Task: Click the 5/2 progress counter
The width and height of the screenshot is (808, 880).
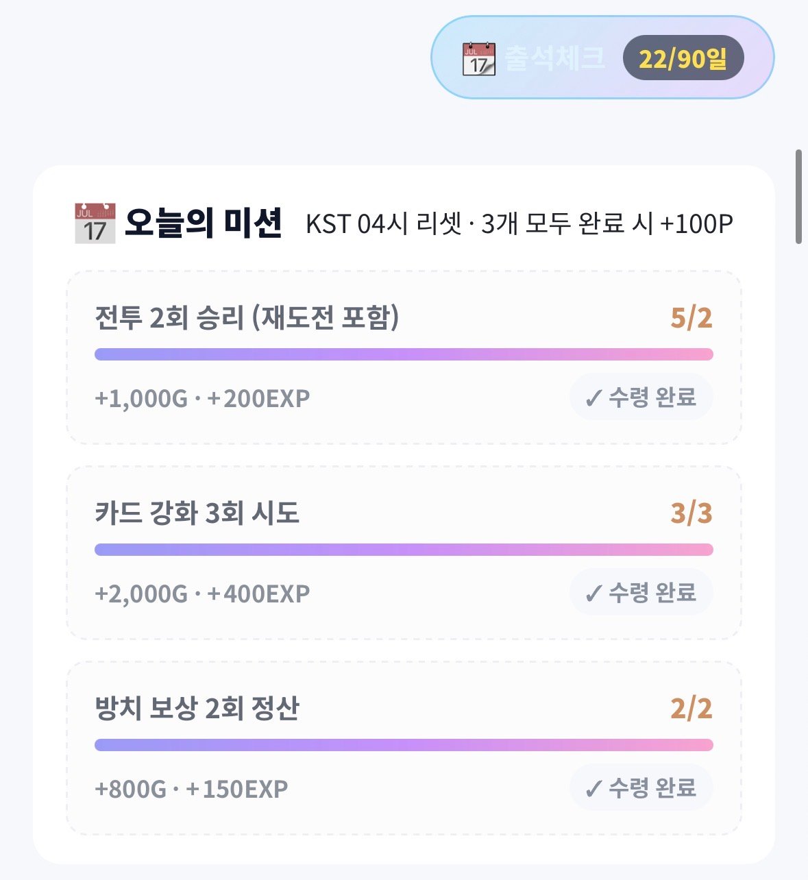Action: pos(691,318)
